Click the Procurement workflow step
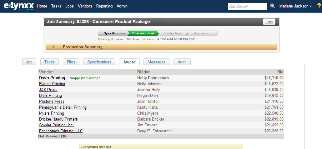Viewport: 322px width, 149px height. tap(143, 33)
